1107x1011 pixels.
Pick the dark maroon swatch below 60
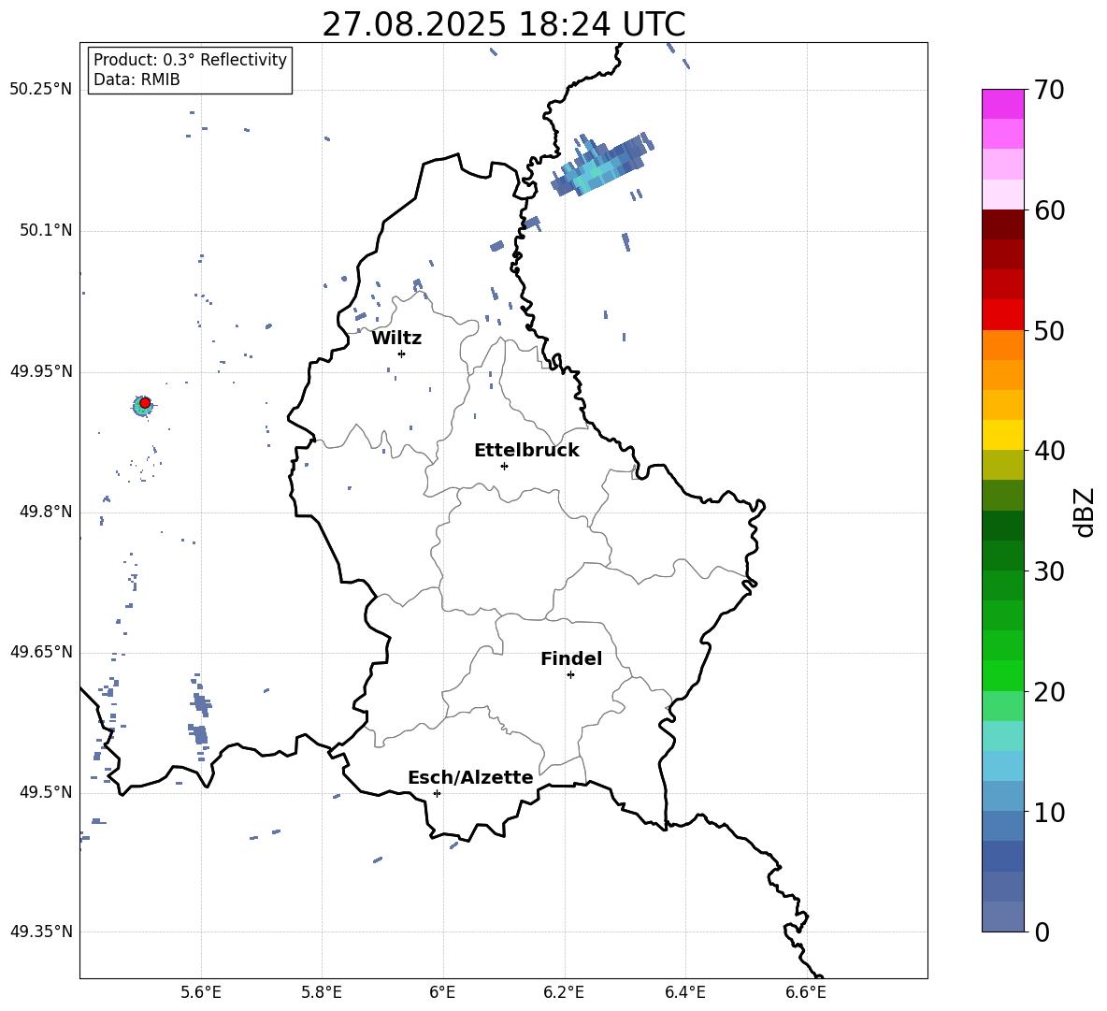(x=1003, y=224)
